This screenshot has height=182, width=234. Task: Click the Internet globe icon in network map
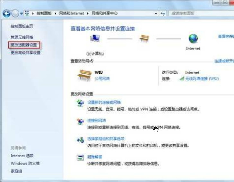point(193,38)
